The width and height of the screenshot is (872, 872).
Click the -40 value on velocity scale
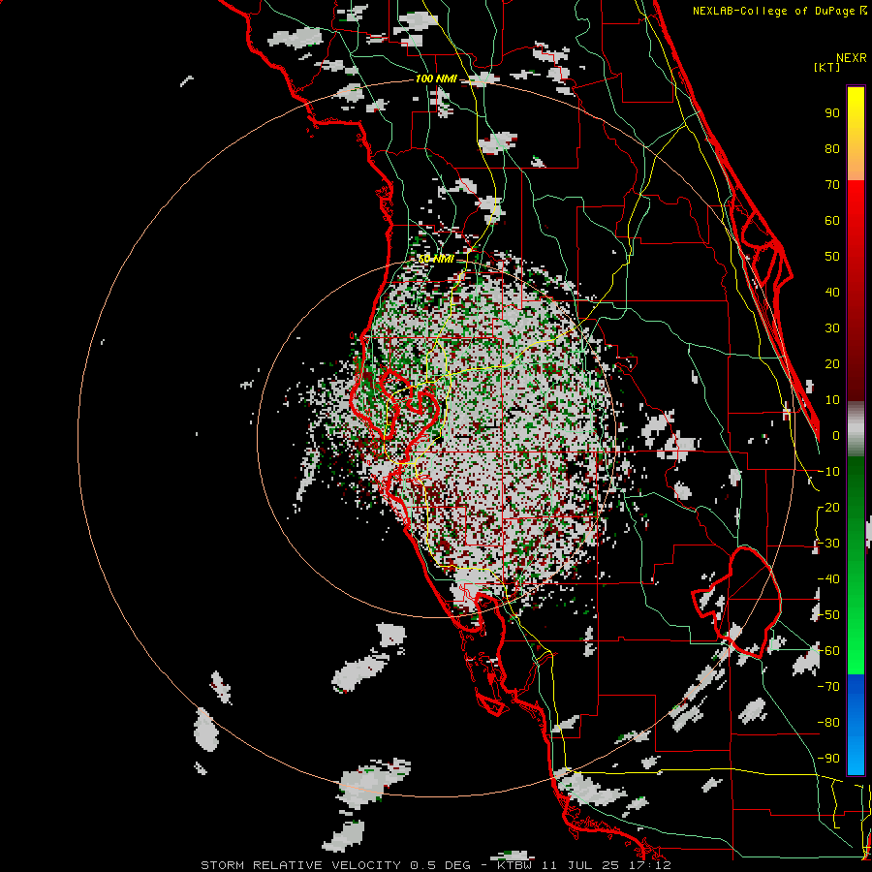tap(828, 579)
